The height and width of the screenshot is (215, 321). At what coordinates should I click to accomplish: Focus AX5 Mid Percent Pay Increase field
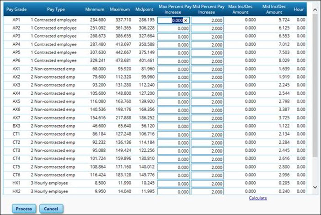coord(208,102)
